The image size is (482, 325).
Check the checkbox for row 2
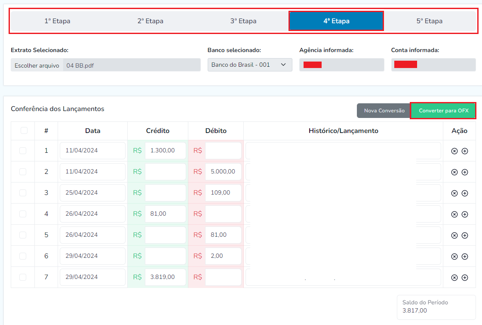(x=23, y=171)
